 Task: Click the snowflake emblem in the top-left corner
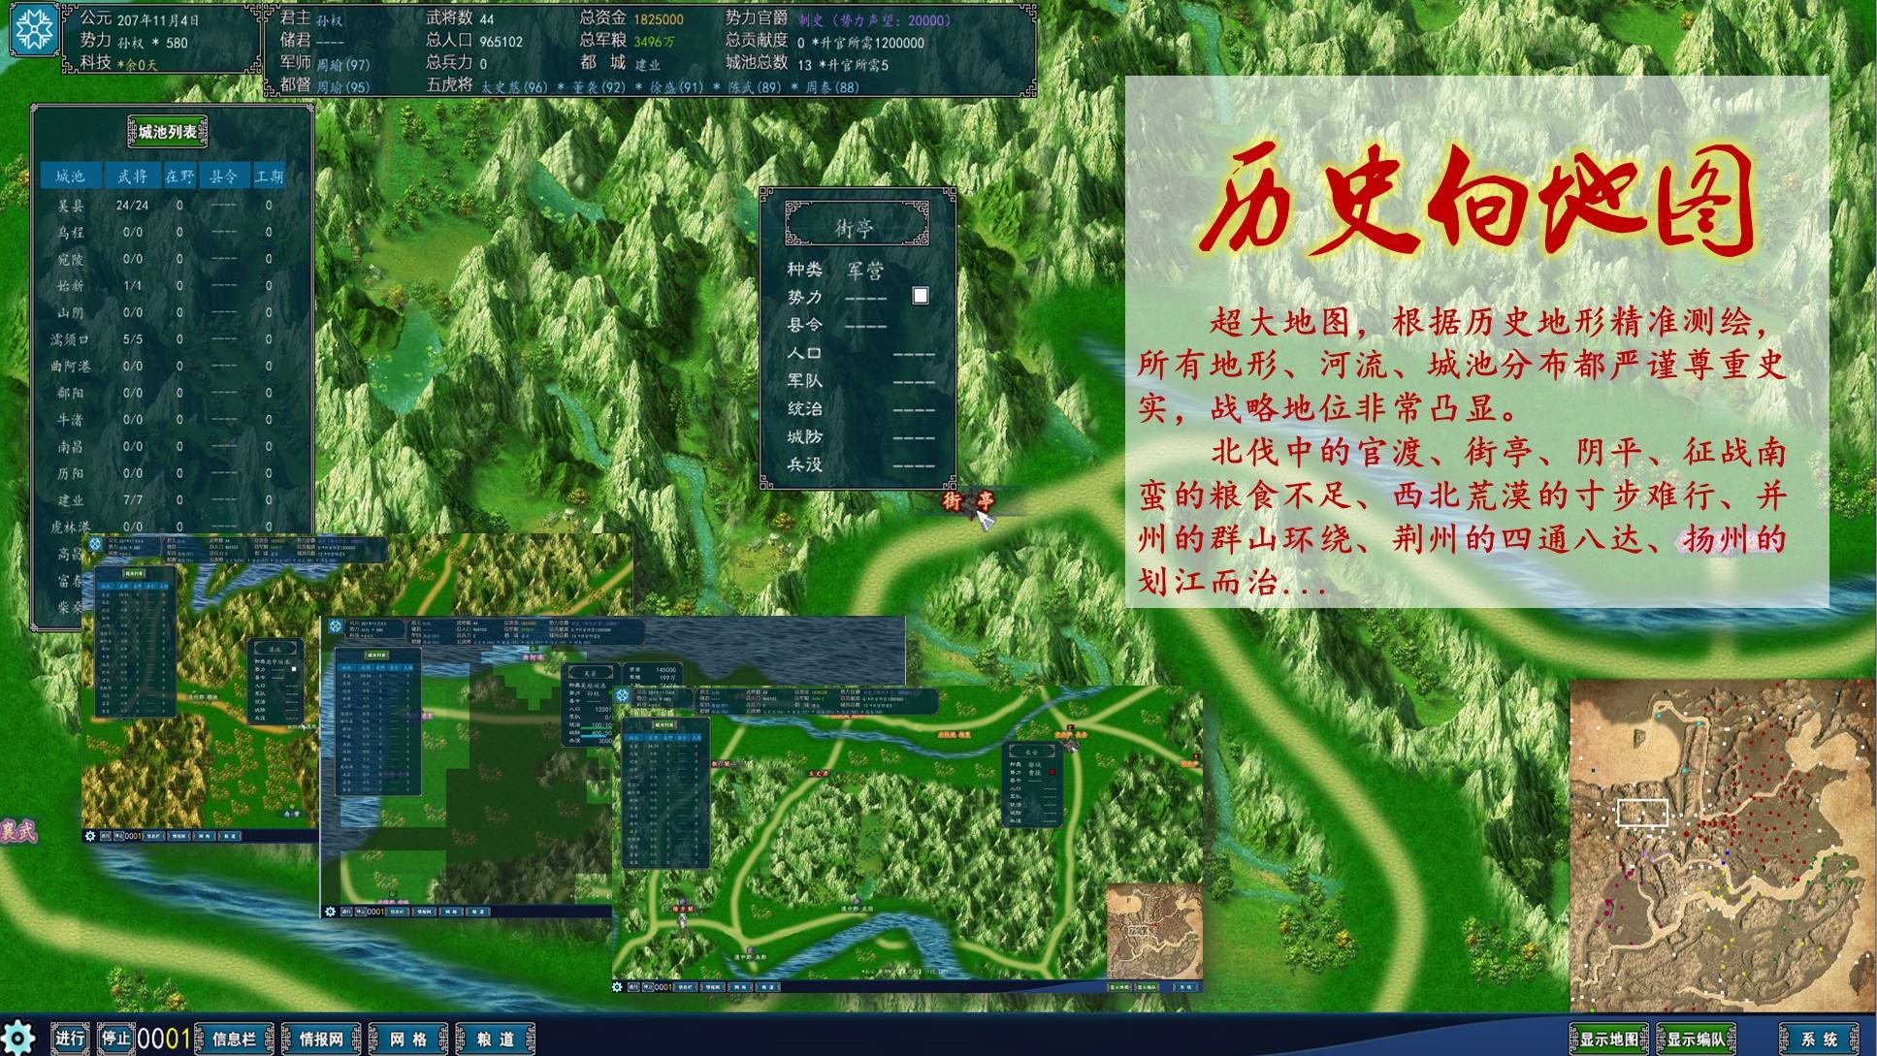point(35,31)
